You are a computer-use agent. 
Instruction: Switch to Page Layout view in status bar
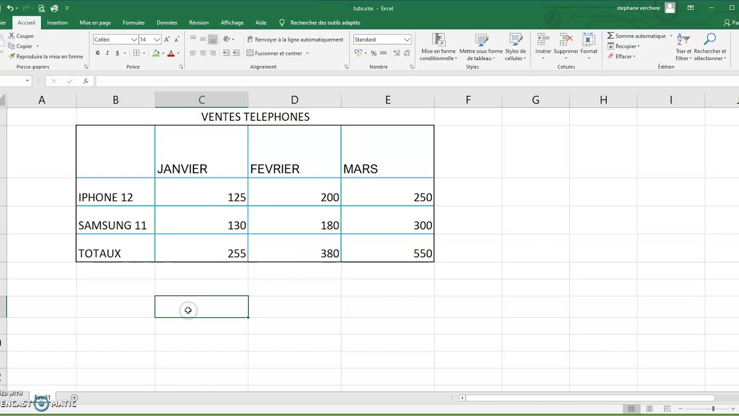coord(650,409)
